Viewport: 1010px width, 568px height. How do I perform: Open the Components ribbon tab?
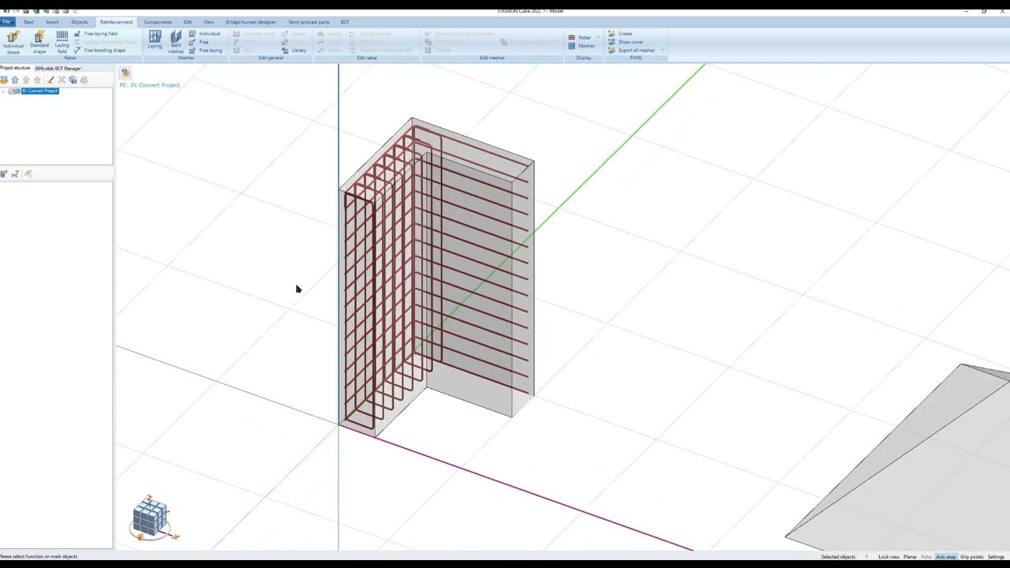point(158,22)
